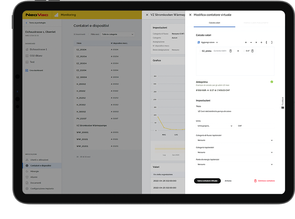This screenshot has width=295, height=219.
Task: Open the Feedback side tab
Action: 283,102
